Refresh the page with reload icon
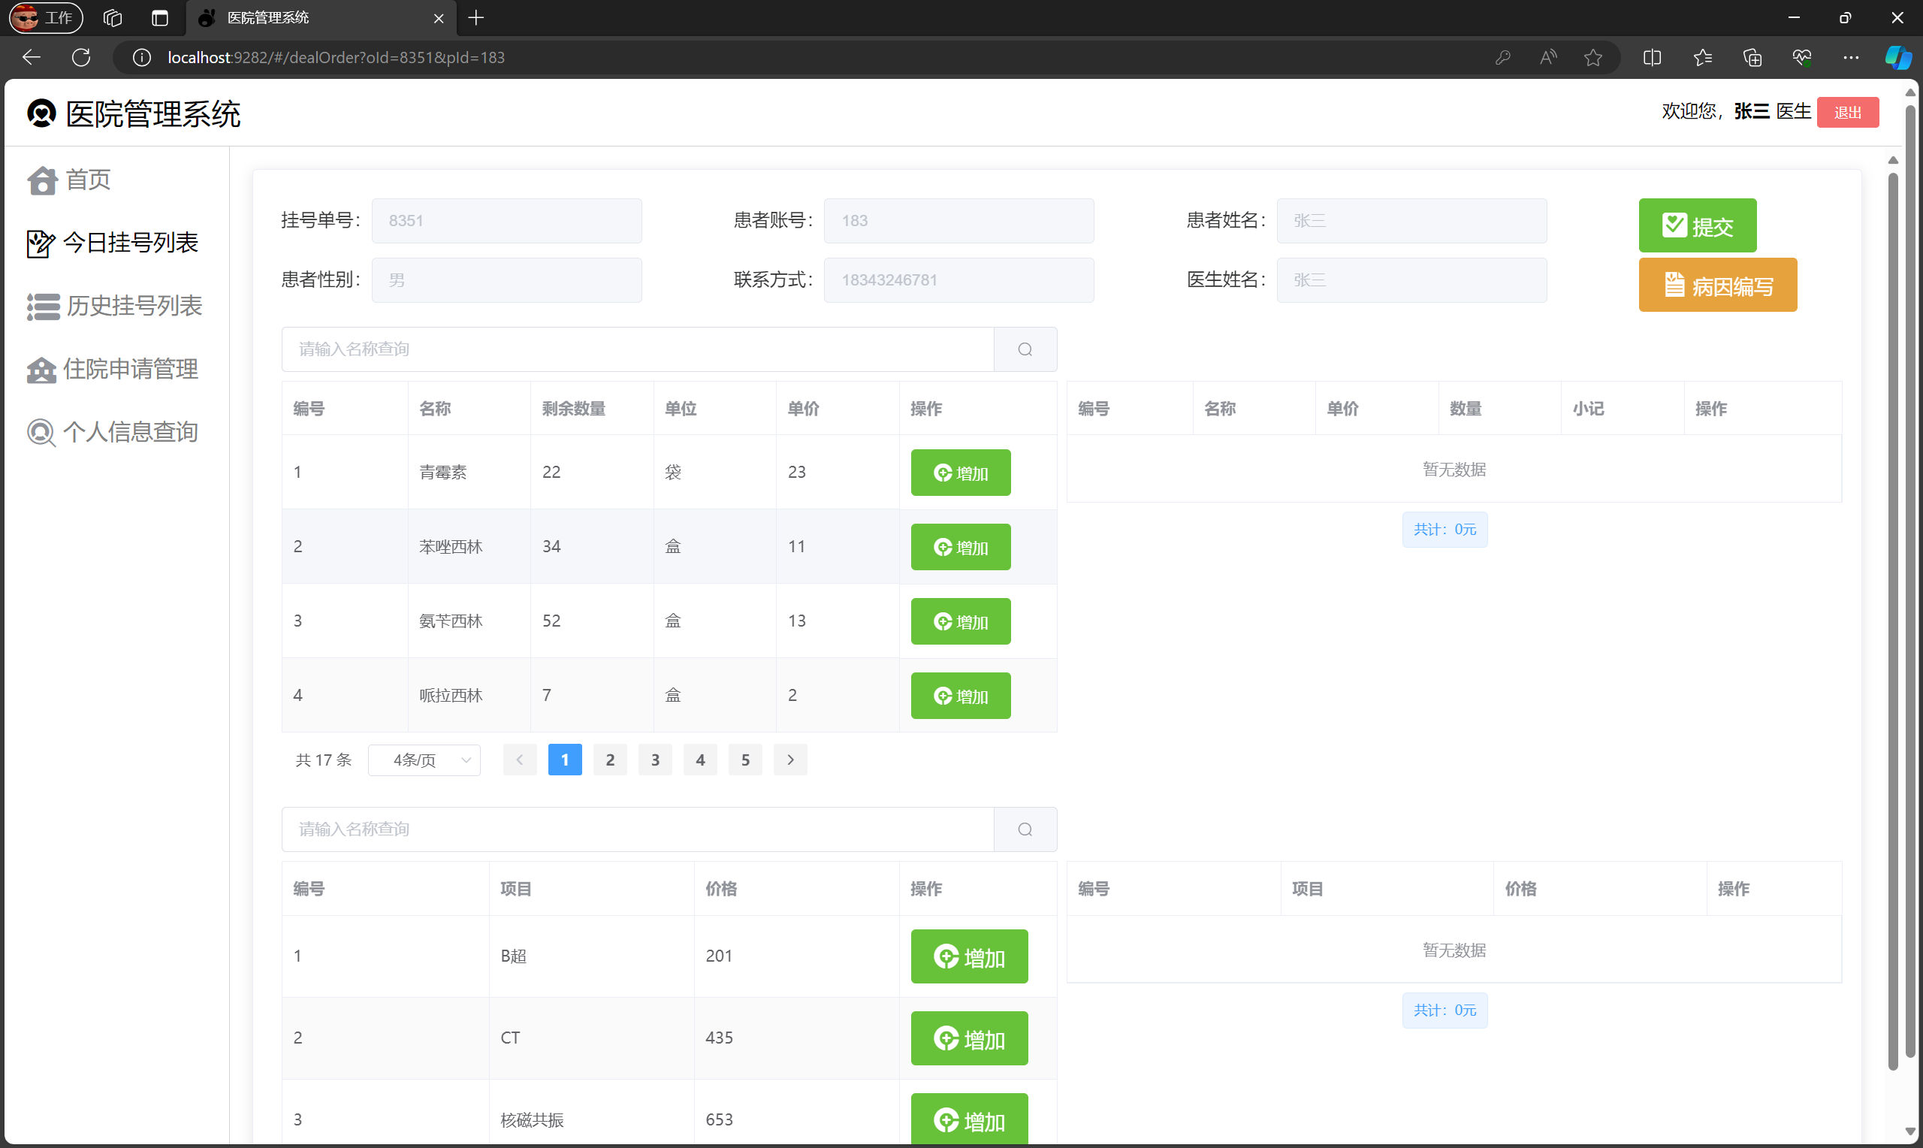This screenshot has height=1148, width=1923. (81, 58)
